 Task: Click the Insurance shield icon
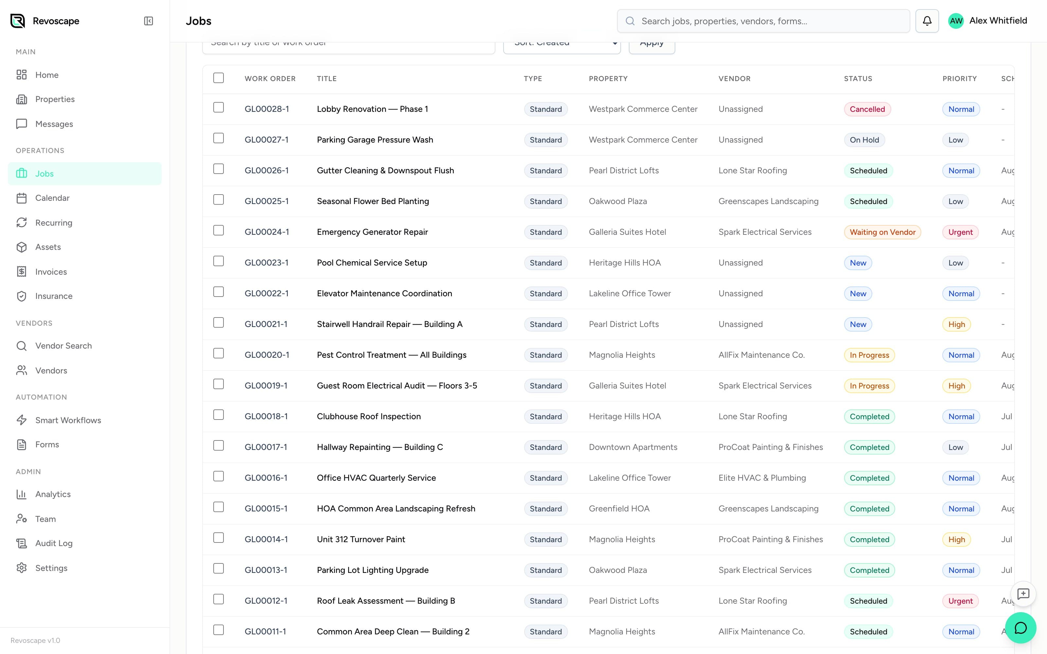[x=22, y=296]
